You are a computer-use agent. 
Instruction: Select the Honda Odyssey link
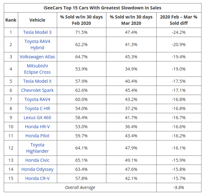point(37,169)
